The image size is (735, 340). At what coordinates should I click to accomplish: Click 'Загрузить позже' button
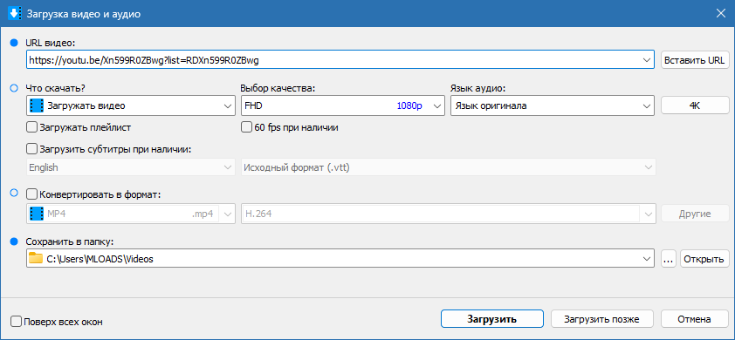(x=601, y=319)
